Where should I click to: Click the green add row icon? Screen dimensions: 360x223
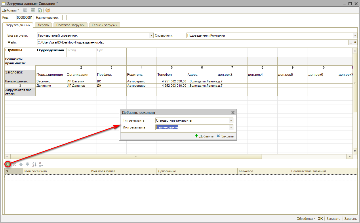[8, 164]
